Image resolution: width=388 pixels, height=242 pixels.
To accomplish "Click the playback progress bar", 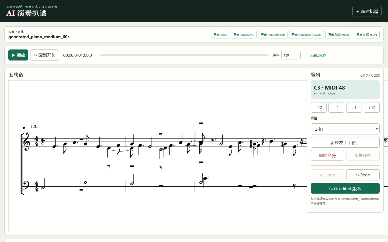I will pyautogui.click(x=184, y=55).
